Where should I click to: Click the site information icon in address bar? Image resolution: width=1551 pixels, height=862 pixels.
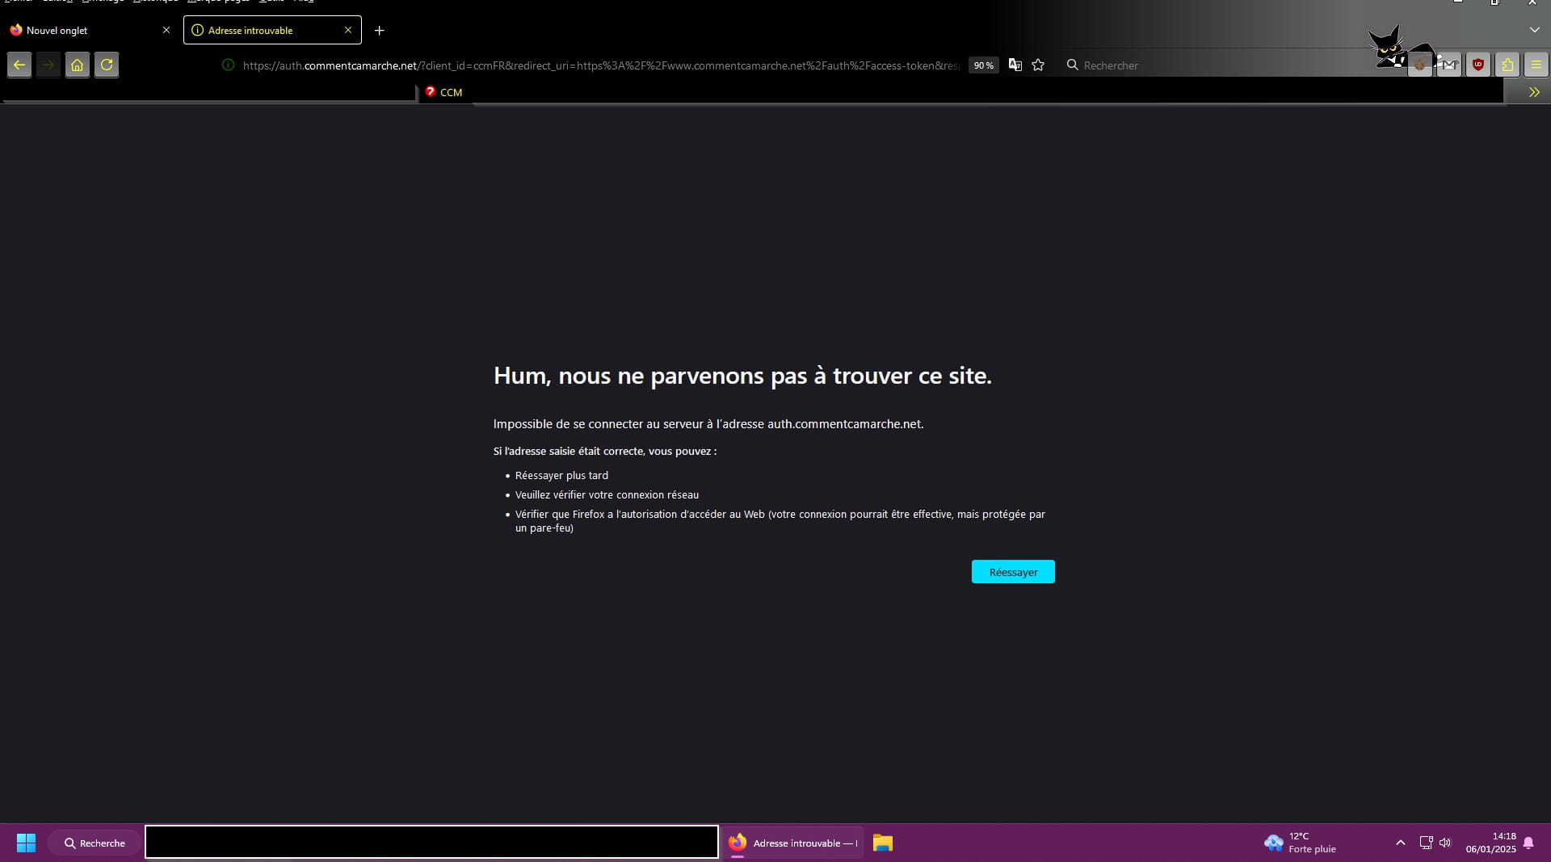(229, 65)
